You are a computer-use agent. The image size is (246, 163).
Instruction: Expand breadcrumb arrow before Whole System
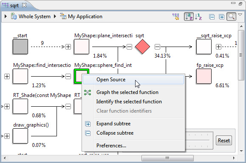[6, 17]
